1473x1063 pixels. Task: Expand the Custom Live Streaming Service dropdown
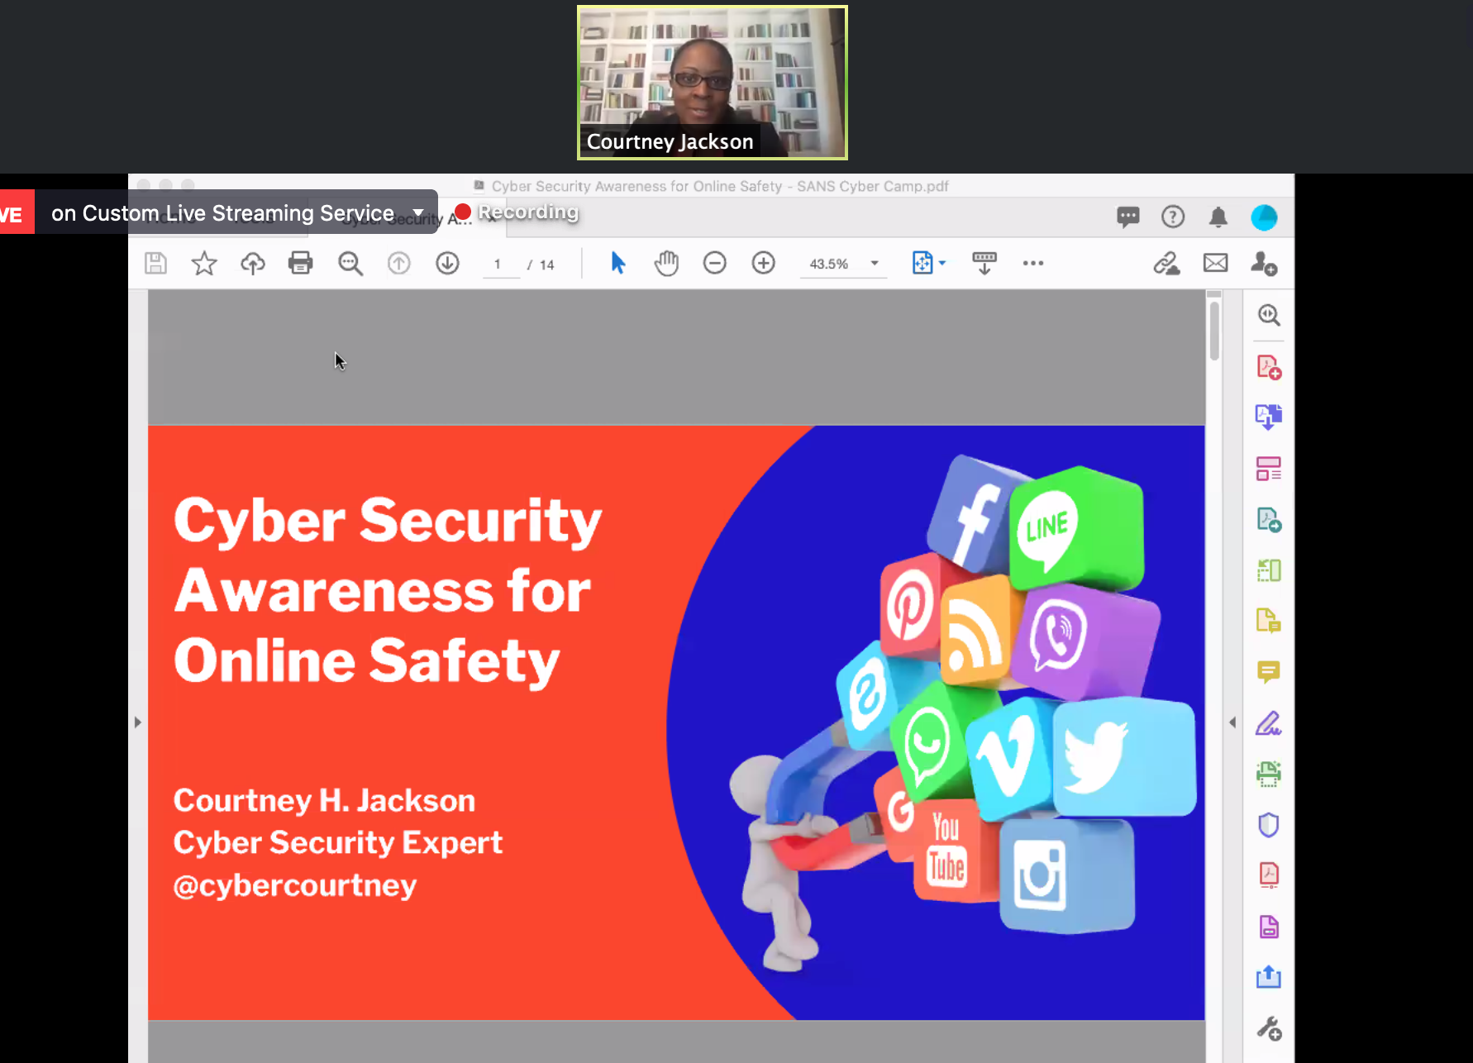coord(418,213)
